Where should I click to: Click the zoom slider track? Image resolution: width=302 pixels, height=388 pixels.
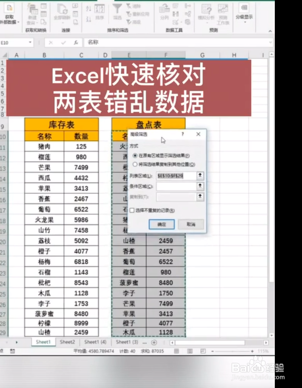pyautogui.click(x=232, y=351)
